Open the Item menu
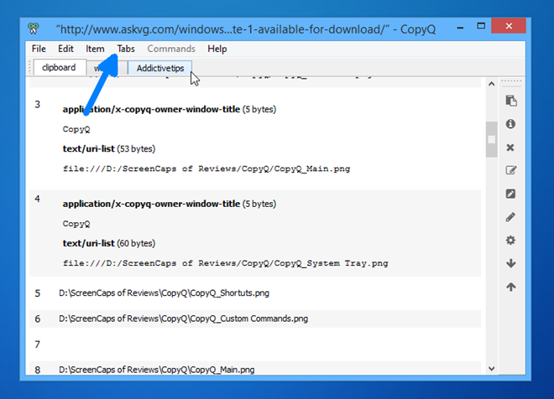The height and width of the screenshot is (399, 554). pyautogui.click(x=95, y=49)
